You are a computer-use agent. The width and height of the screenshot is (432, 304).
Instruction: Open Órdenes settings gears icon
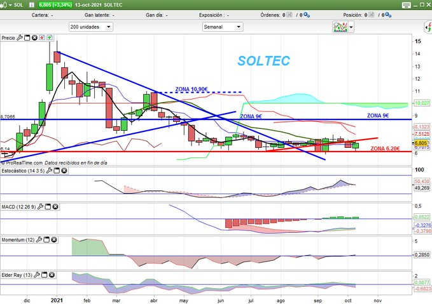pos(307,15)
